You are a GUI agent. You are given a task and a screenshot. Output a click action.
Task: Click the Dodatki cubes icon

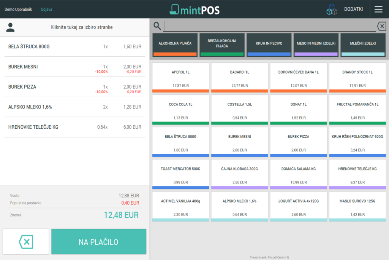click(332, 10)
